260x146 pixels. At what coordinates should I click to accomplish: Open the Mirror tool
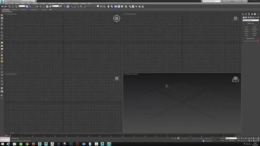click(101, 6)
